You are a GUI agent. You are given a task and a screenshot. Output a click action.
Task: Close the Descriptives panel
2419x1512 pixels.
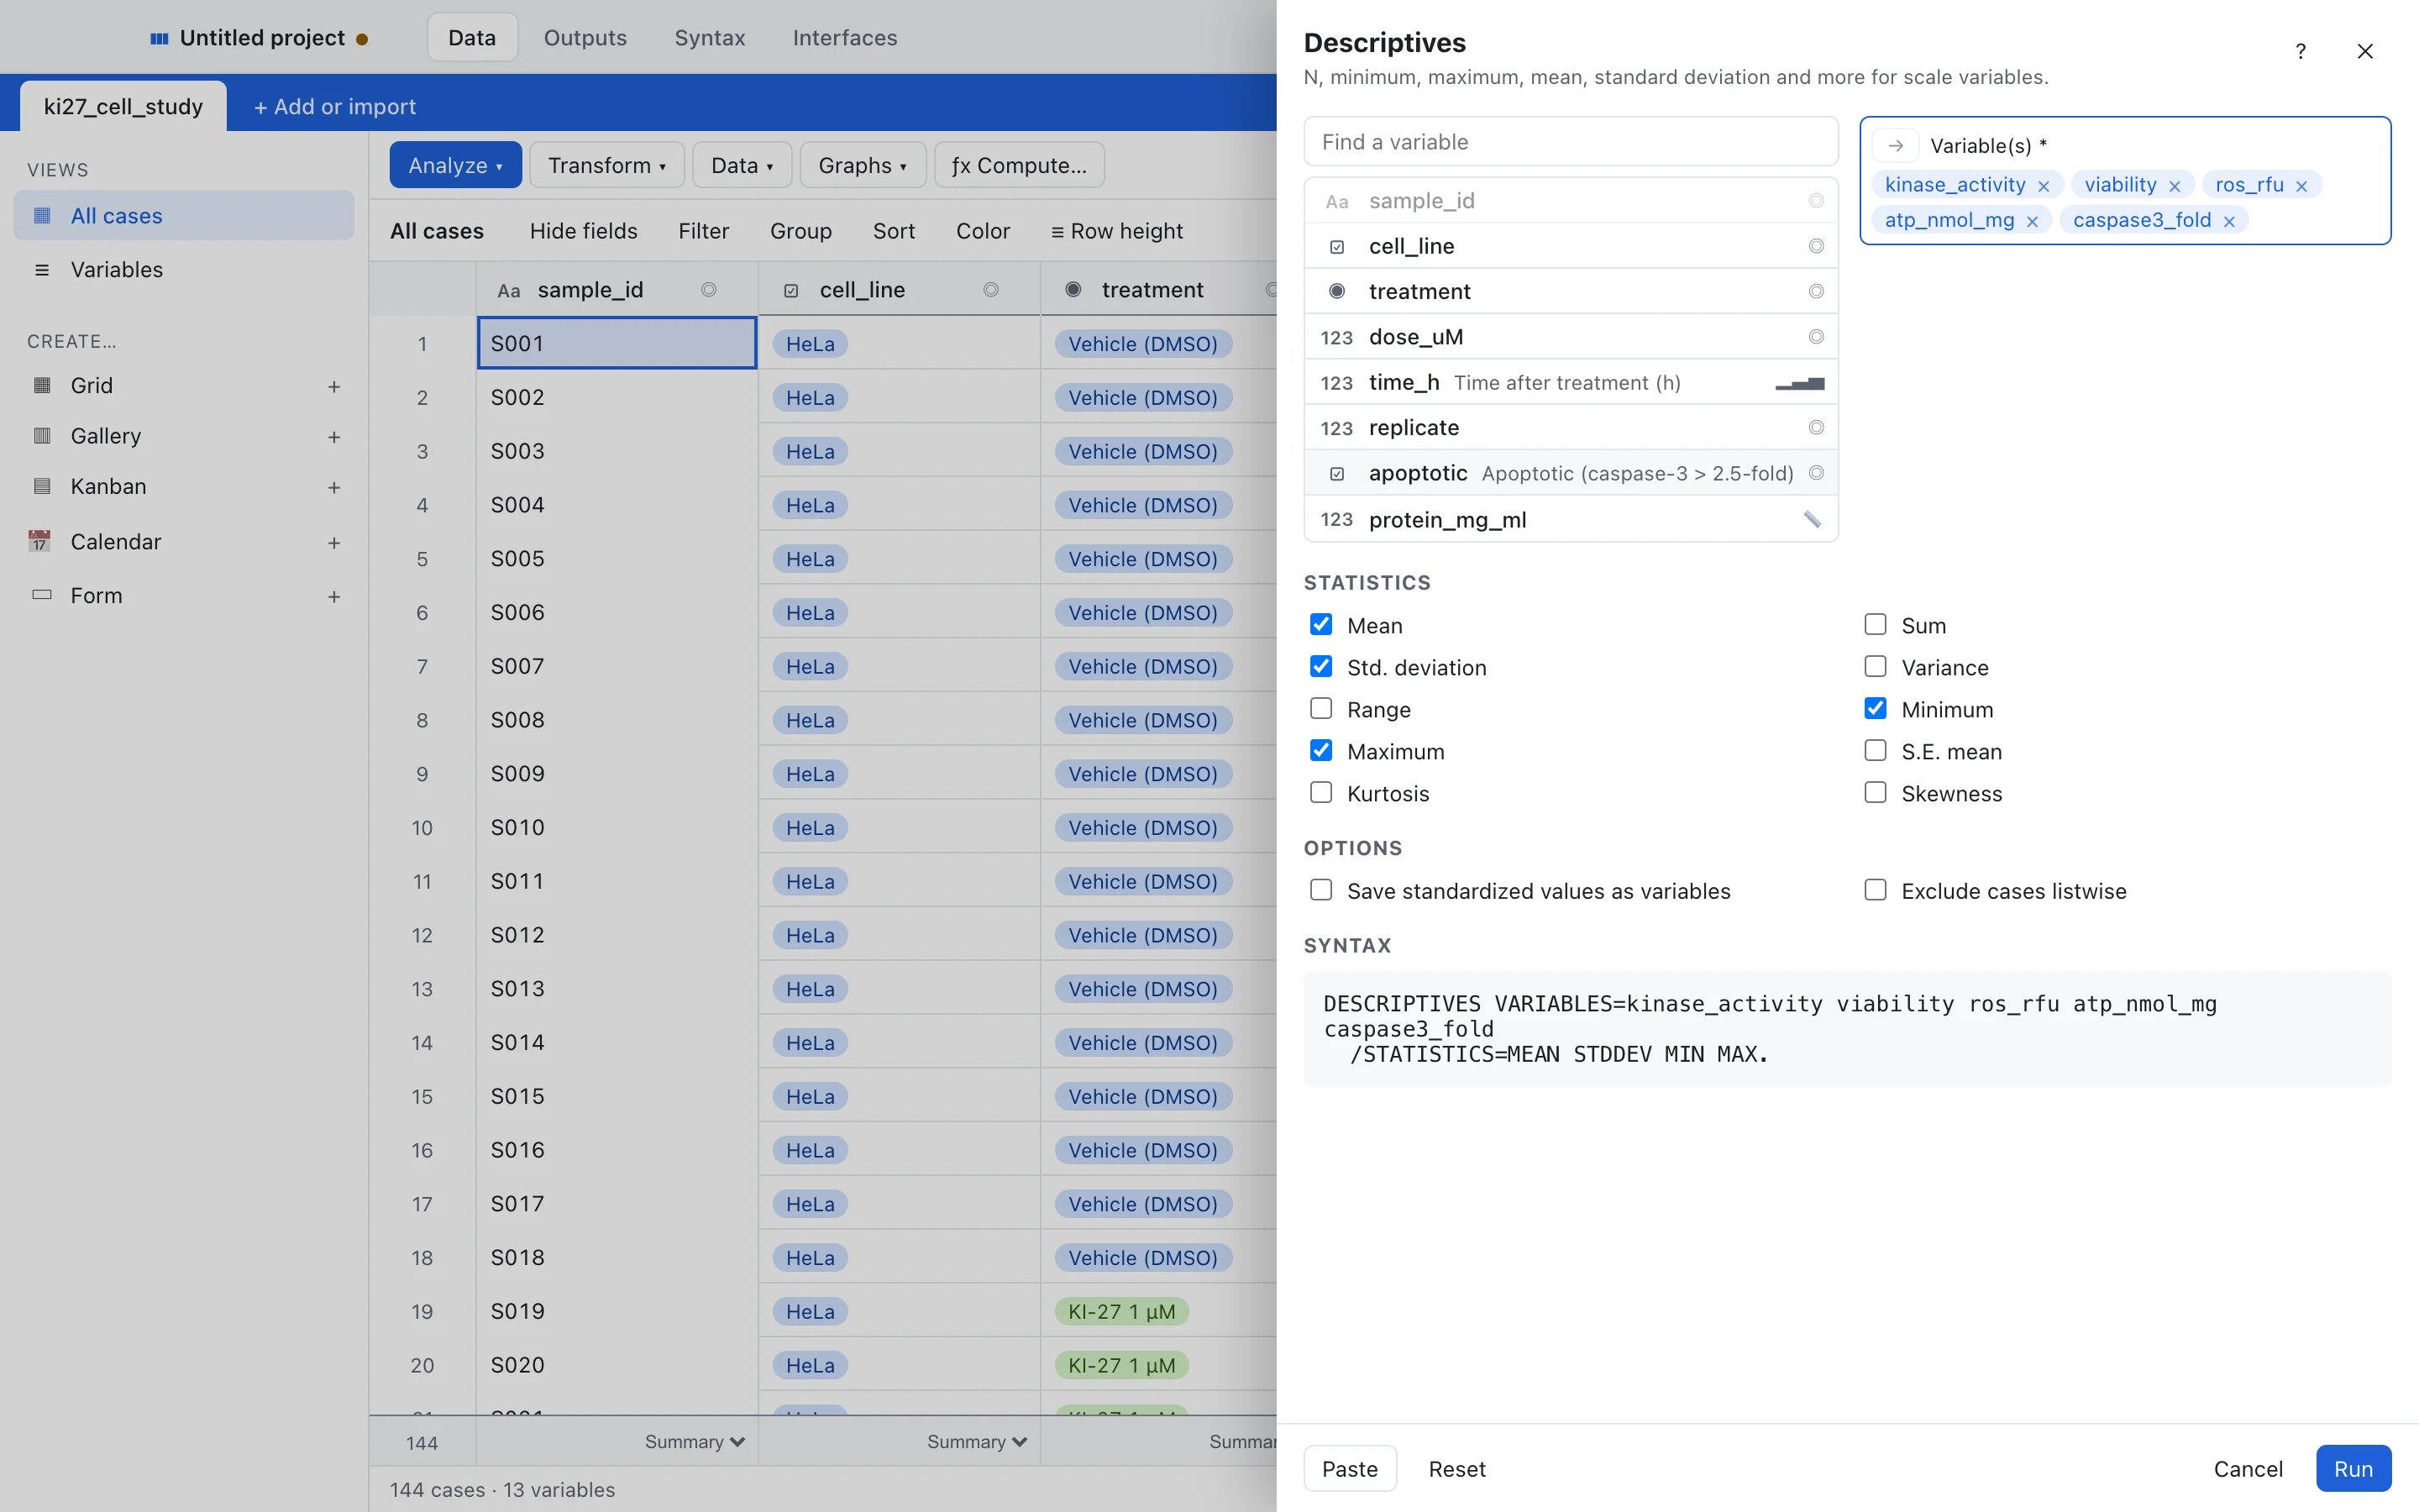(2365, 51)
